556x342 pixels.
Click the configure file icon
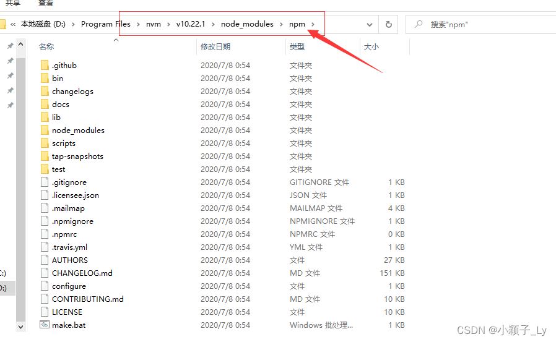[x=45, y=286]
